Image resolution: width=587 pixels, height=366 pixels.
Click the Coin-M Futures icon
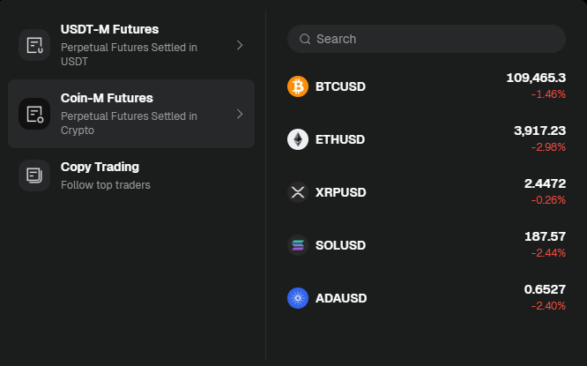tap(34, 114)
